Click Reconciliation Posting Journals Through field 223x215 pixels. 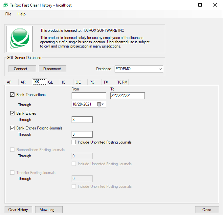coord(82,156)
